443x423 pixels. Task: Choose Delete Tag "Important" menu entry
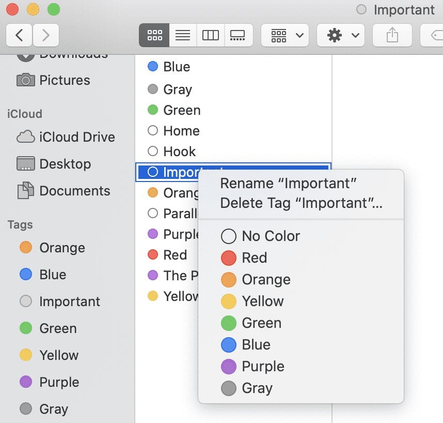[x=301, y=203]
